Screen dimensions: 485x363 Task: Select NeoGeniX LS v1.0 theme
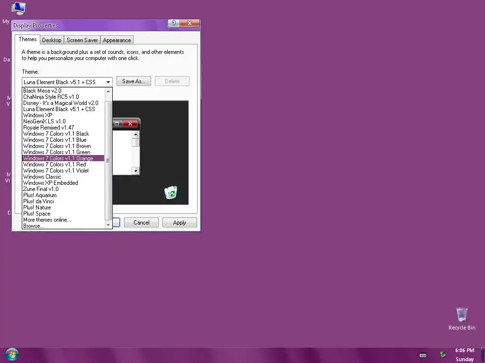[x=63, y=121]
